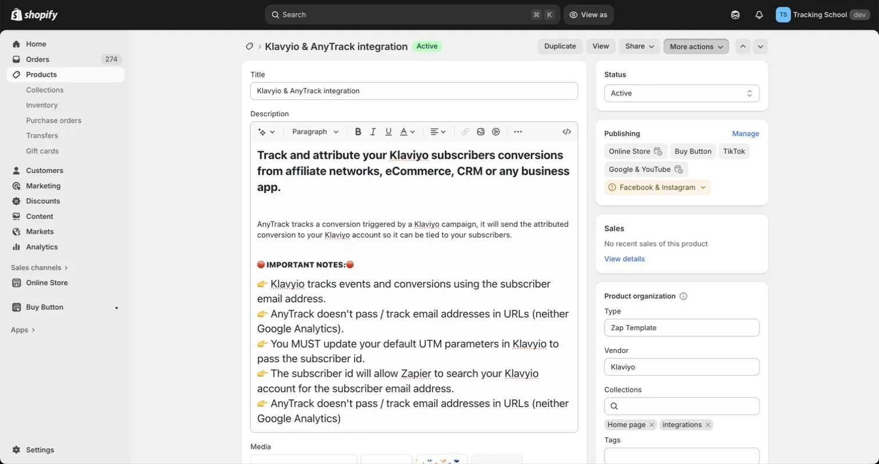Image resolution: width=879 pixels, height=464 pixels.
Task: Open Markets in sidebar
Action: coord(66,231)
